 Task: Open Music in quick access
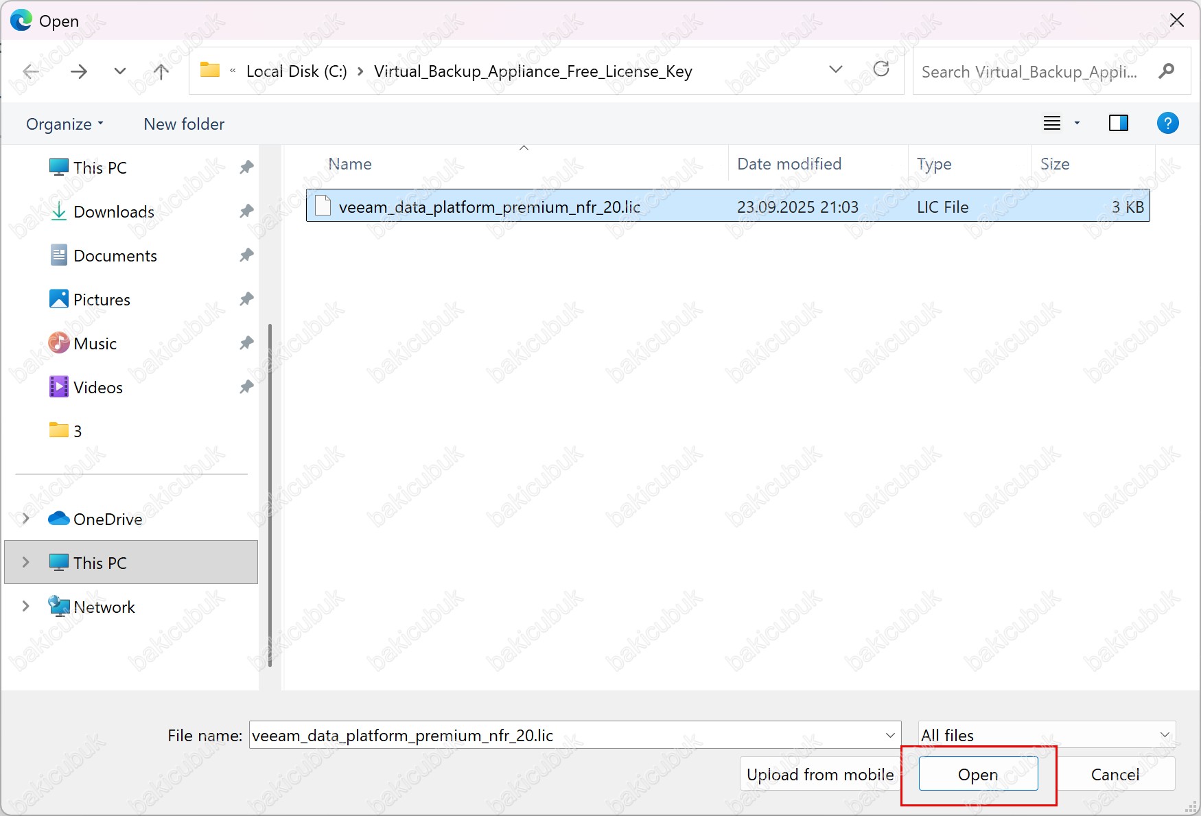tap(83, 343)
